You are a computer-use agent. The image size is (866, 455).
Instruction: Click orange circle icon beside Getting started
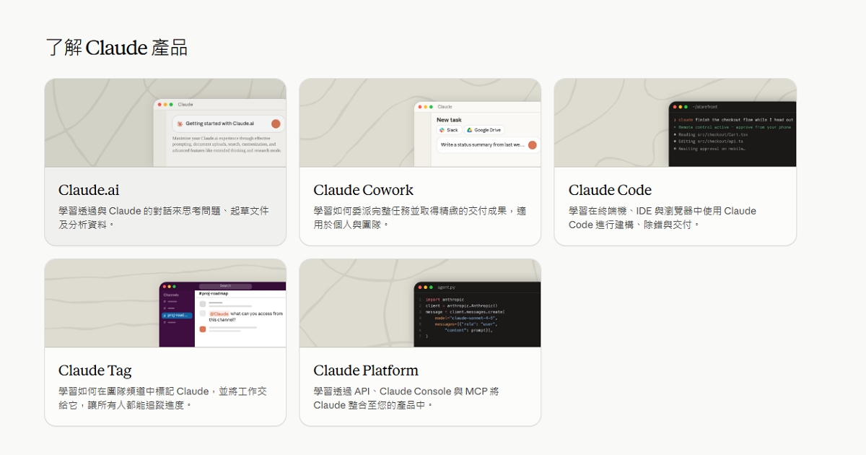[x=276, y=123]
